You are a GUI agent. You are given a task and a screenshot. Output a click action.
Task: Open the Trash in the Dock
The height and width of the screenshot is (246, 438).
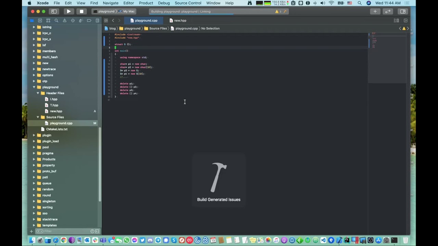[x=405, y=240]
